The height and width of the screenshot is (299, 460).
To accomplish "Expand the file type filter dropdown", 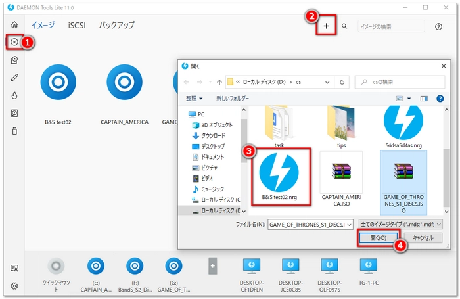I will point(438,224).
